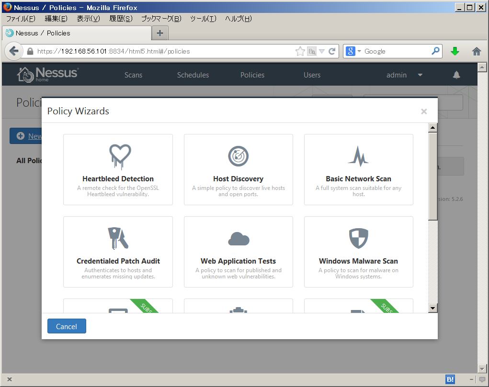The width and height of the screenshot is (489, 387).
Task: Click the site security padlock icon
Action: pos(30,51)
